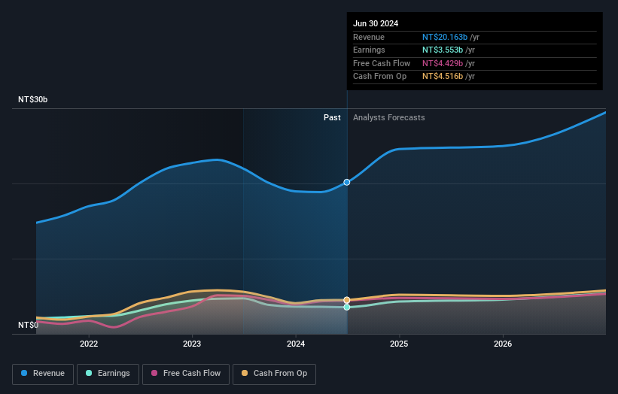Select the 2025 x-axis label

[399, 344]
